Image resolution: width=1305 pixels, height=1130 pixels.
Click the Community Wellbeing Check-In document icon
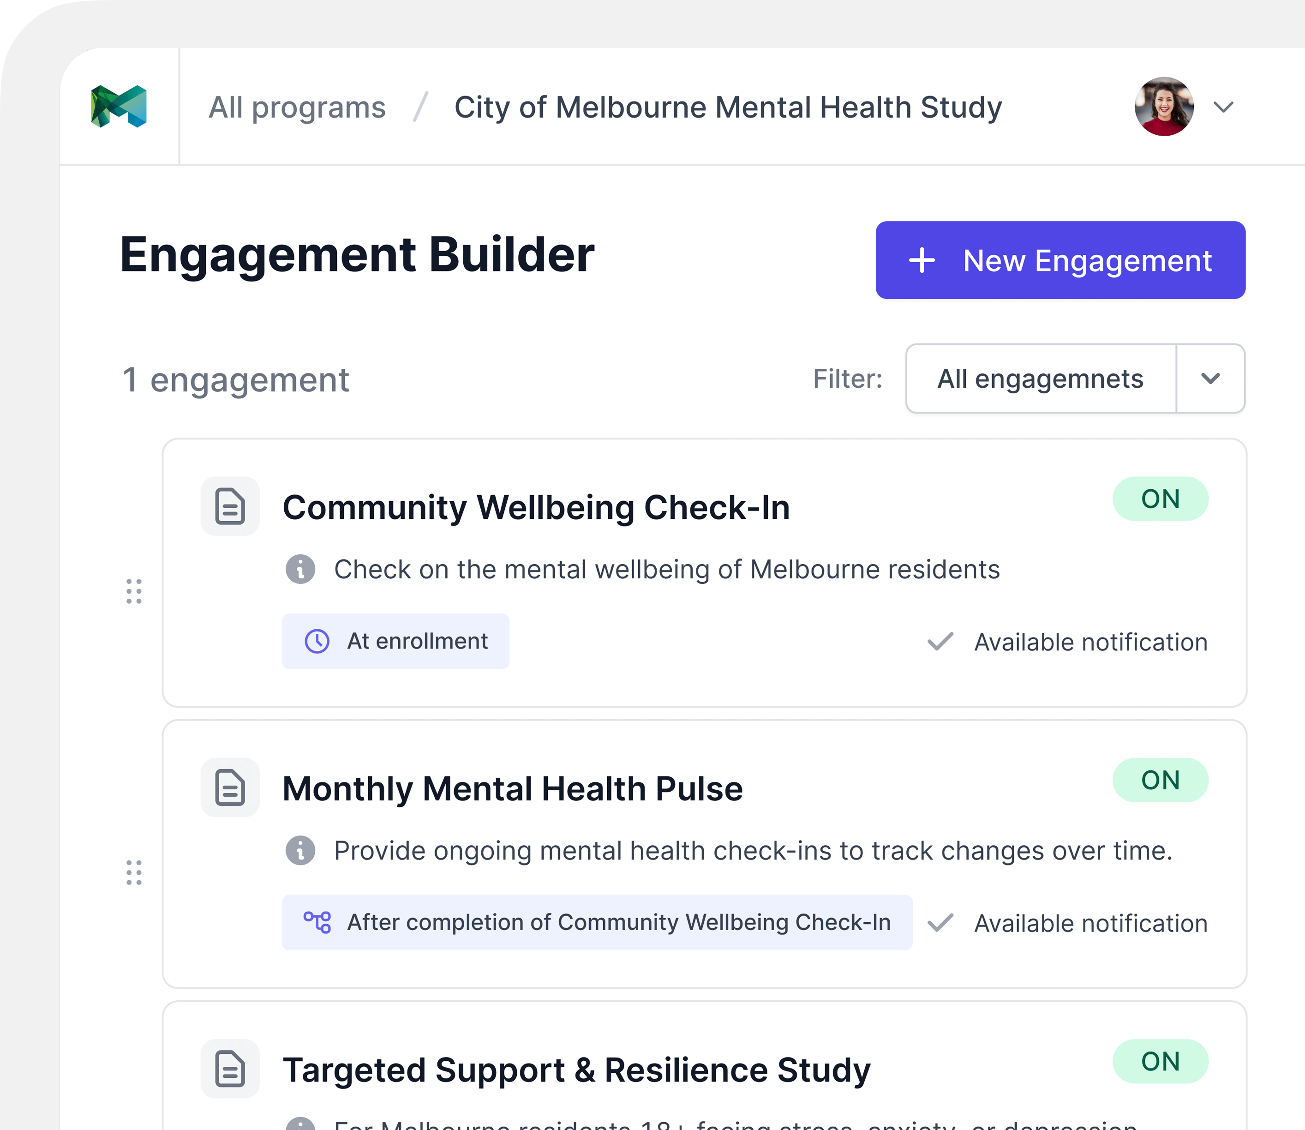pyautogui.click(x=229, y=506)
